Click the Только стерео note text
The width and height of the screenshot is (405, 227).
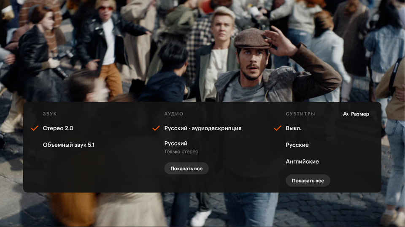[181, 152]
